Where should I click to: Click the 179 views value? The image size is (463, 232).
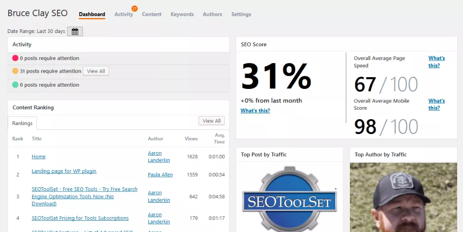pyautogui.click(x=194, y=218)
